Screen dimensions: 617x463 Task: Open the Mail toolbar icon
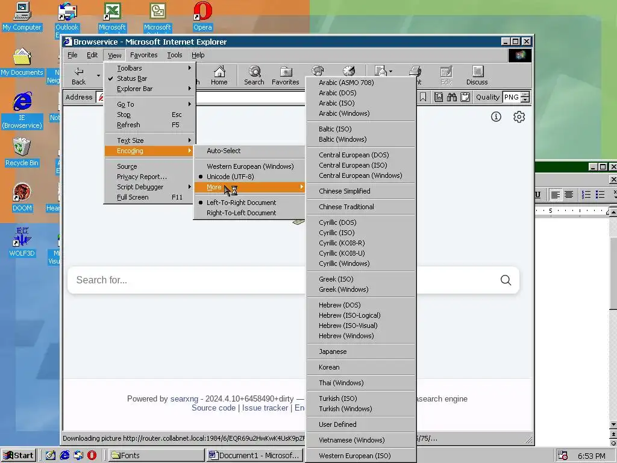tap(380, 71)
